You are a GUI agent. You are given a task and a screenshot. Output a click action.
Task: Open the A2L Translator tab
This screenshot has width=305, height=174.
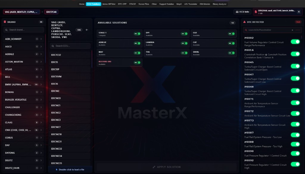[191, 4]
